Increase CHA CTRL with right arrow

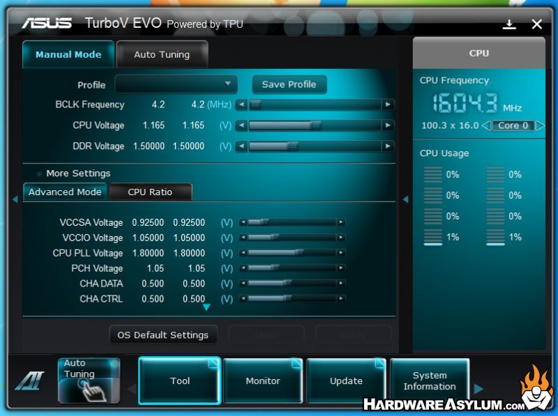tap(340, 298)
